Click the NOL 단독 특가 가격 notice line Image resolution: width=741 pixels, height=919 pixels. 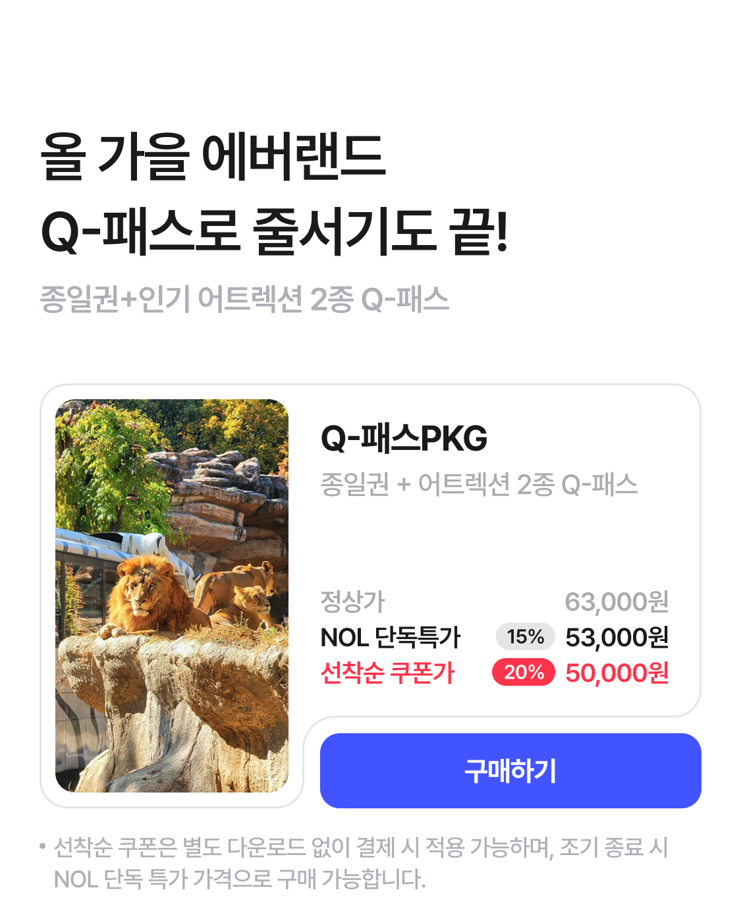point(240,879)
